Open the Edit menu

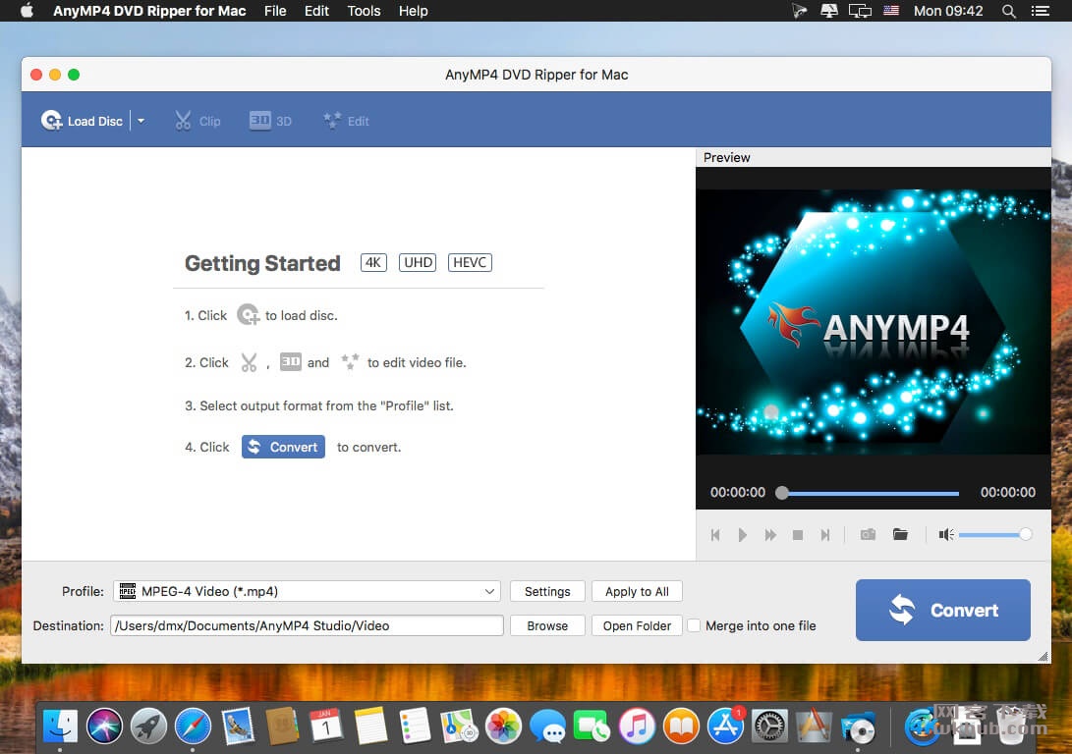(x=316, y=11)
